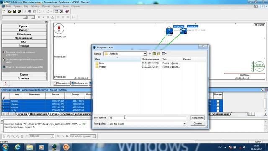Screen dimensions: 268x151
Task: Toggle the checkbox in row 4 of the table
Action: [218, 107]
